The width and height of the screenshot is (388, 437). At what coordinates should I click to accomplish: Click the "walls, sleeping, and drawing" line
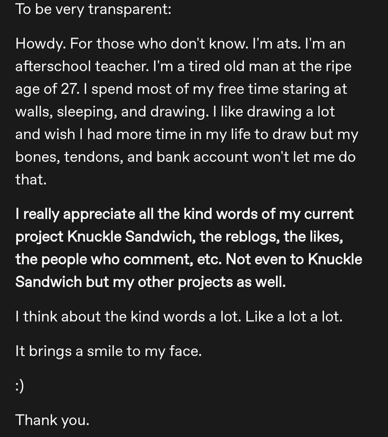point(112,112)
